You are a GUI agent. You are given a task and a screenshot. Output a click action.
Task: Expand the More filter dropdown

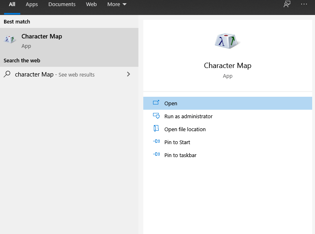117,4
